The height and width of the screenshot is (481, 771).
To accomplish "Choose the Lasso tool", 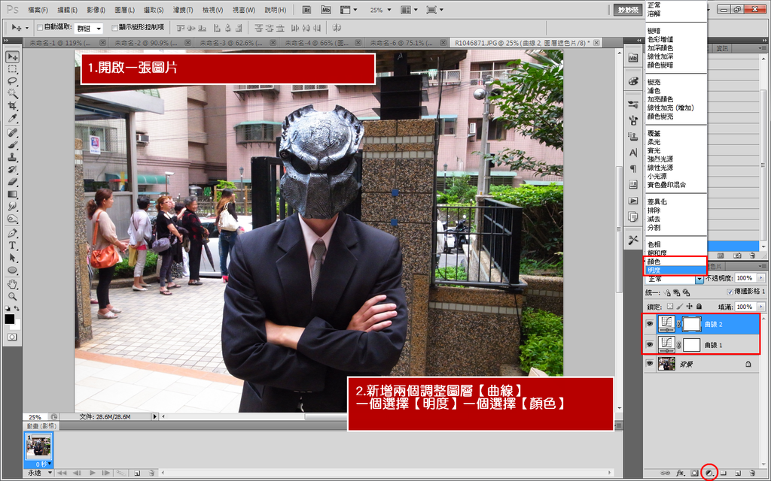I will [x=12, y=81].
